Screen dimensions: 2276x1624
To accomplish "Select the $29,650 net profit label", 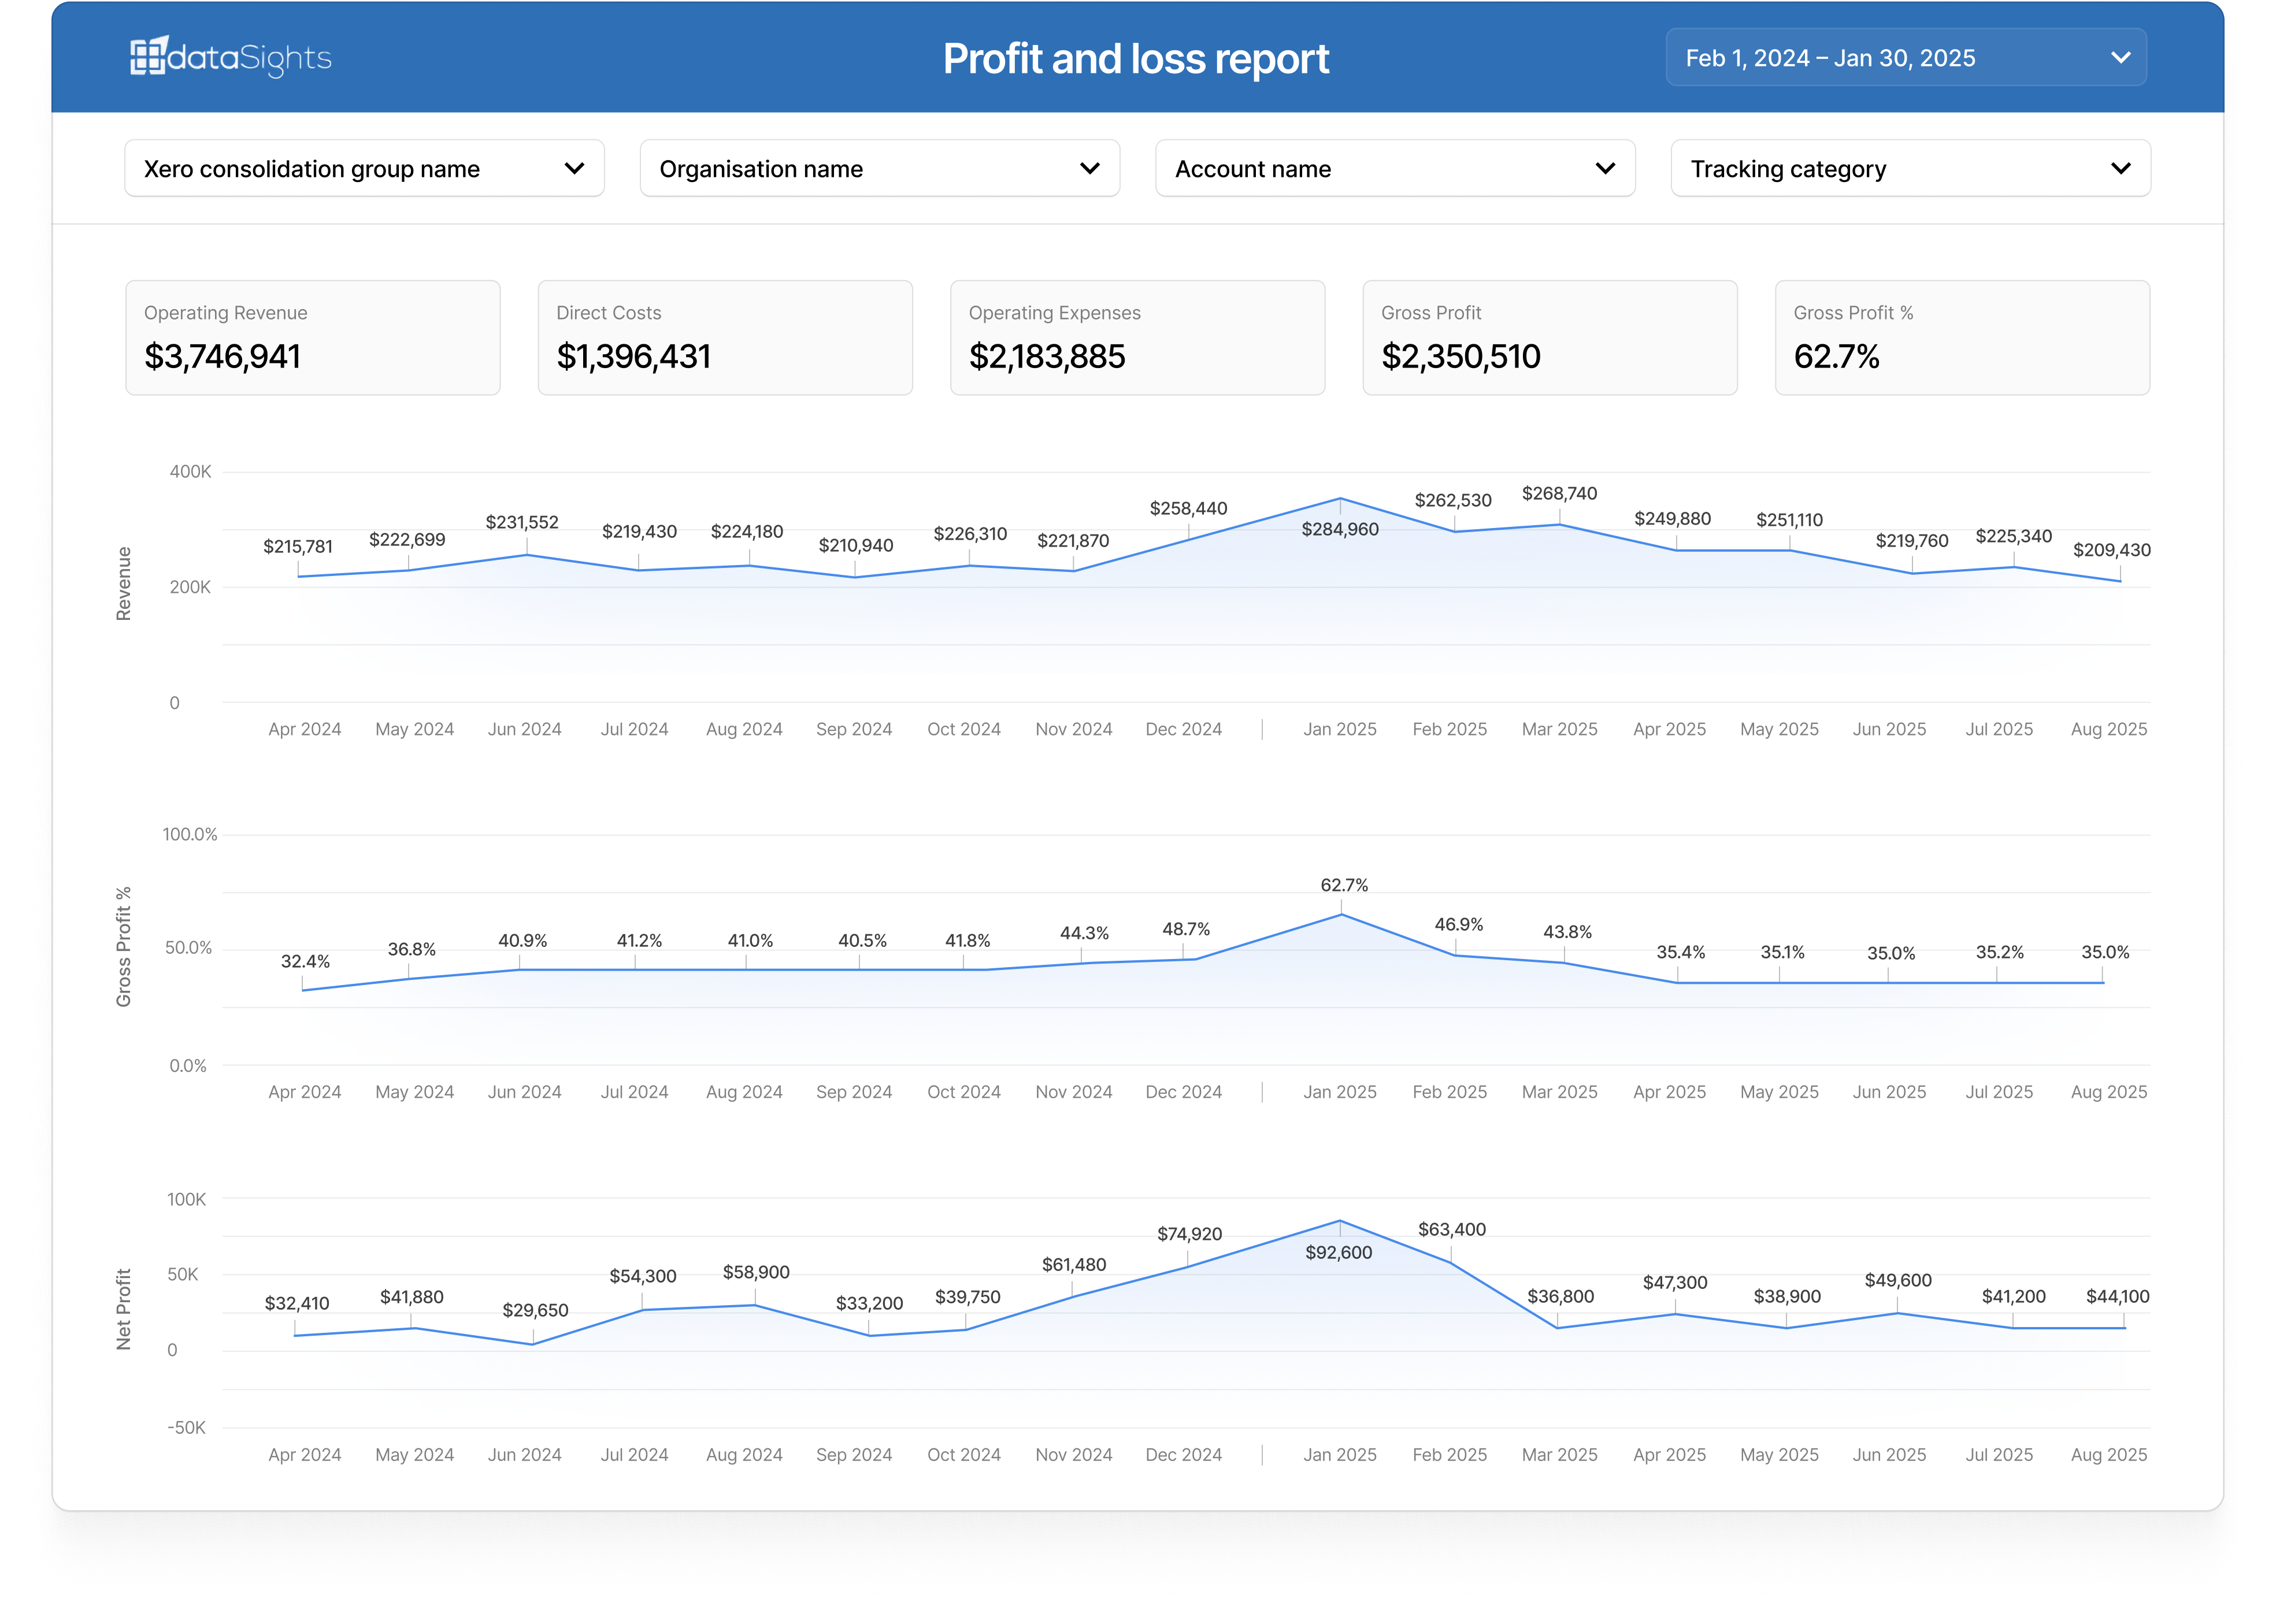I will pyautogui.click(x=534, y=1310).
